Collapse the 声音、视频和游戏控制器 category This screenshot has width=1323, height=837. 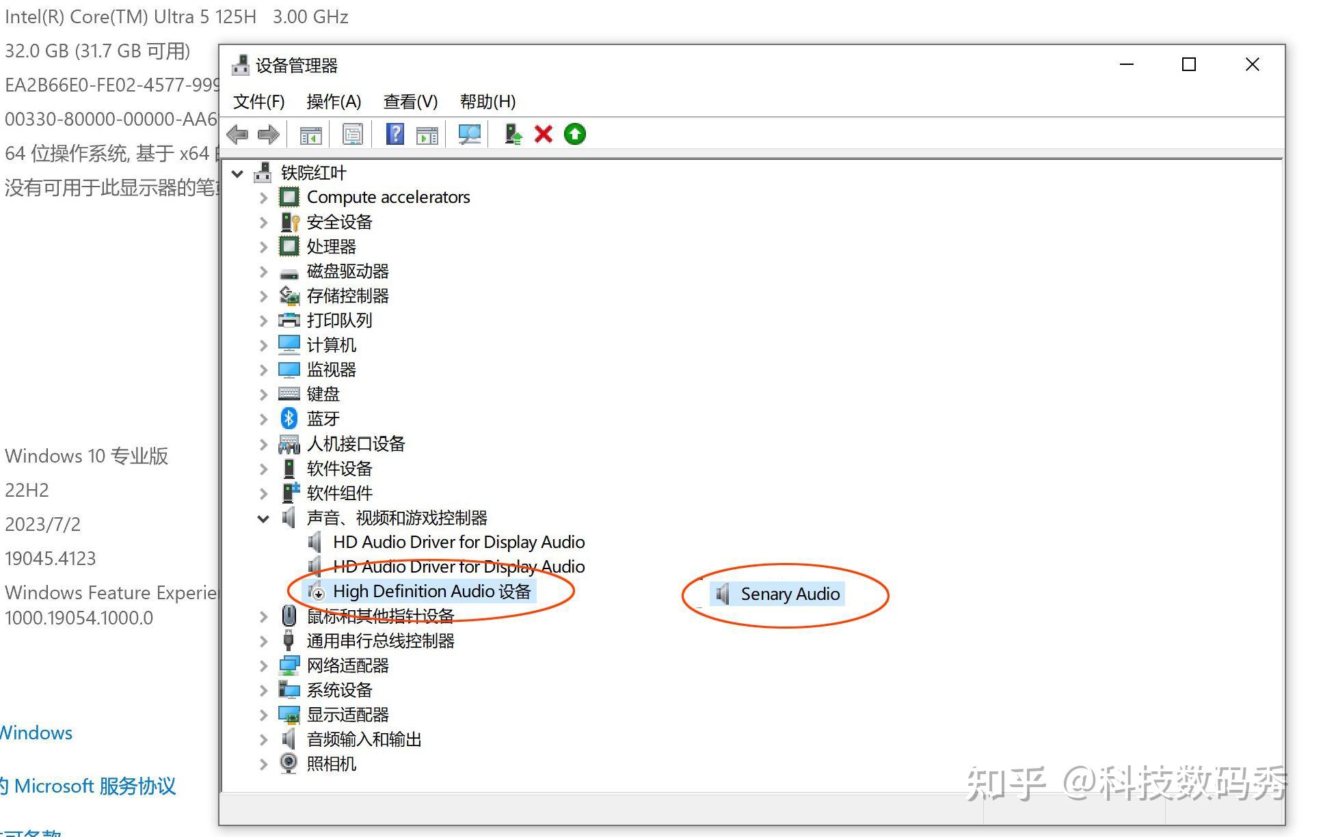[264, 518]
